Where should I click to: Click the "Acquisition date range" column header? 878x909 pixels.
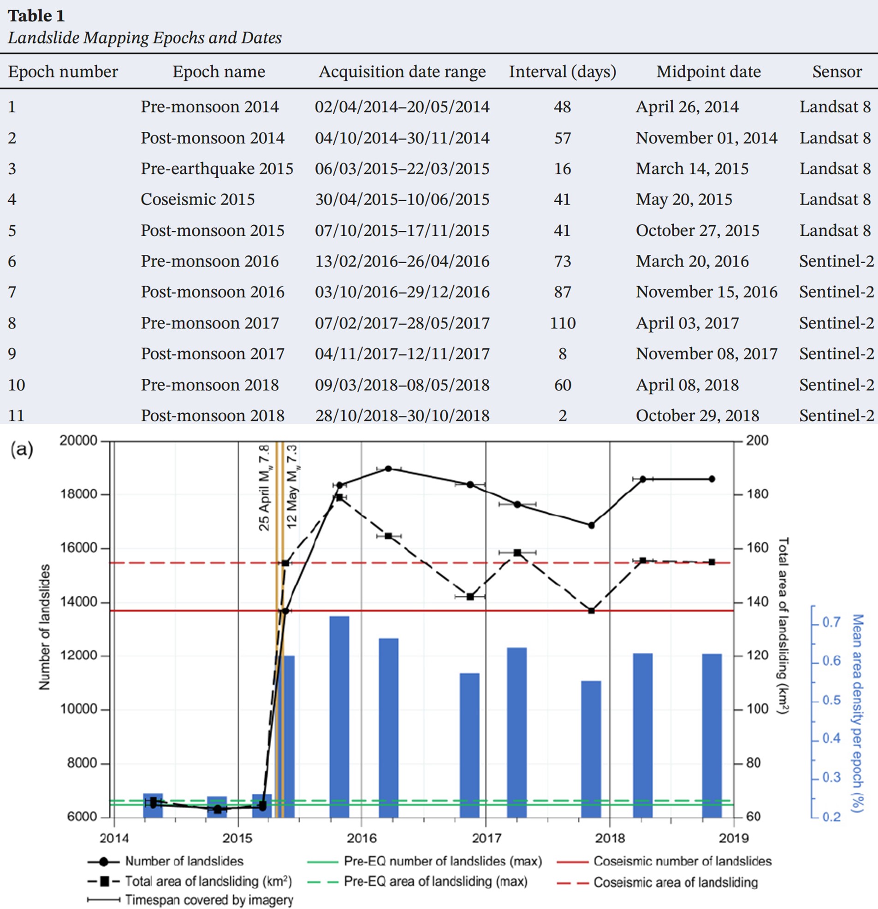402,72
